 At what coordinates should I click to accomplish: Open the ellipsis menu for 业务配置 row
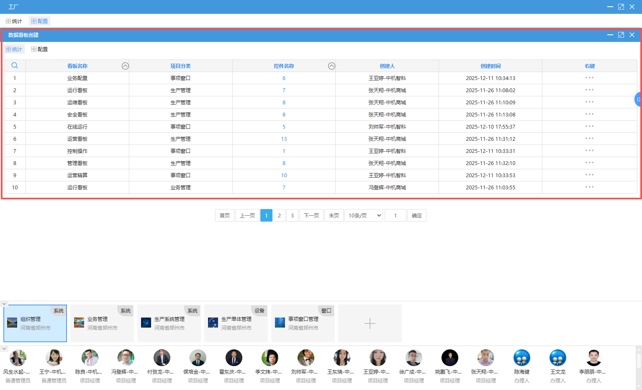pyautogui.click(x=589, y=78)
